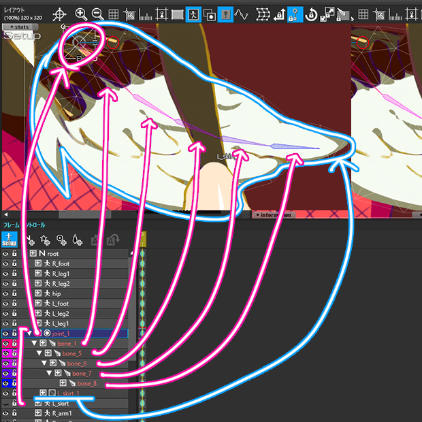
Task: Toggle the blue eye cell of bone_8
Action: coord(5,383)
